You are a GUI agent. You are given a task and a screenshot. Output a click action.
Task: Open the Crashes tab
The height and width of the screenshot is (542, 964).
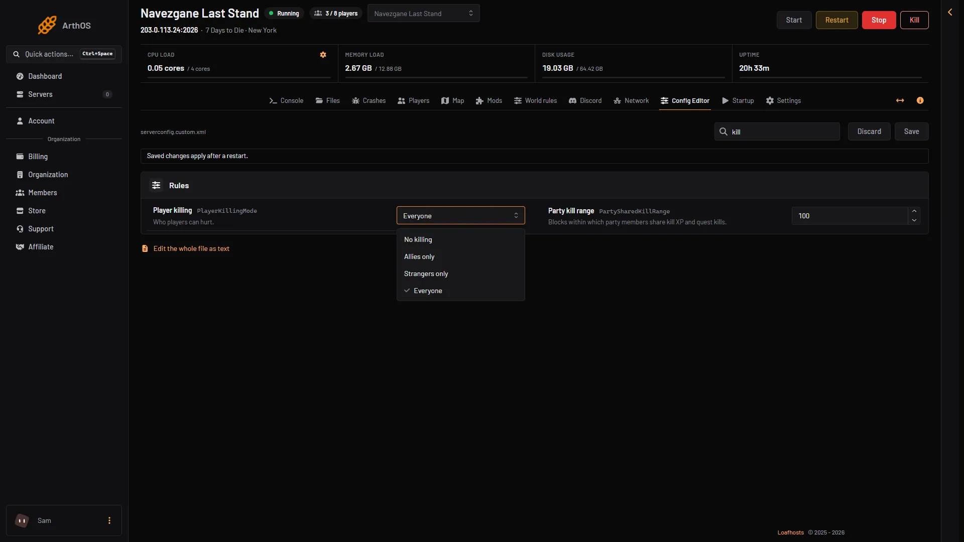click(x=369, y=101)
